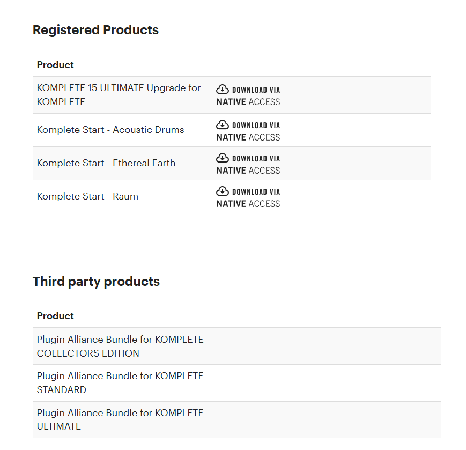Select the Komplete Start - Acoustic Drums entry
The height and width of the screenshot is (450, 466).
click(x=110, y=130)
